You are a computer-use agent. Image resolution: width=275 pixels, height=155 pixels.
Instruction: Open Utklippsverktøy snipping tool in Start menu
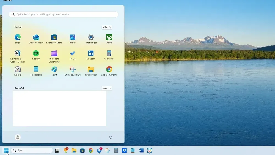(x=73, y=70)
